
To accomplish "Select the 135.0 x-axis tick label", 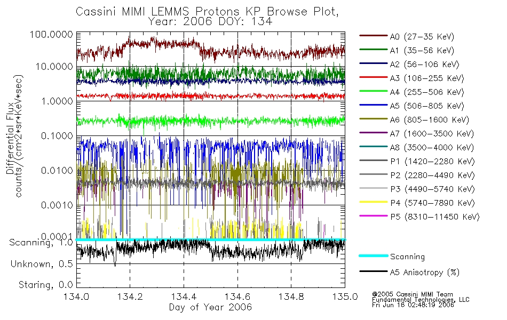I will [345, 297].
